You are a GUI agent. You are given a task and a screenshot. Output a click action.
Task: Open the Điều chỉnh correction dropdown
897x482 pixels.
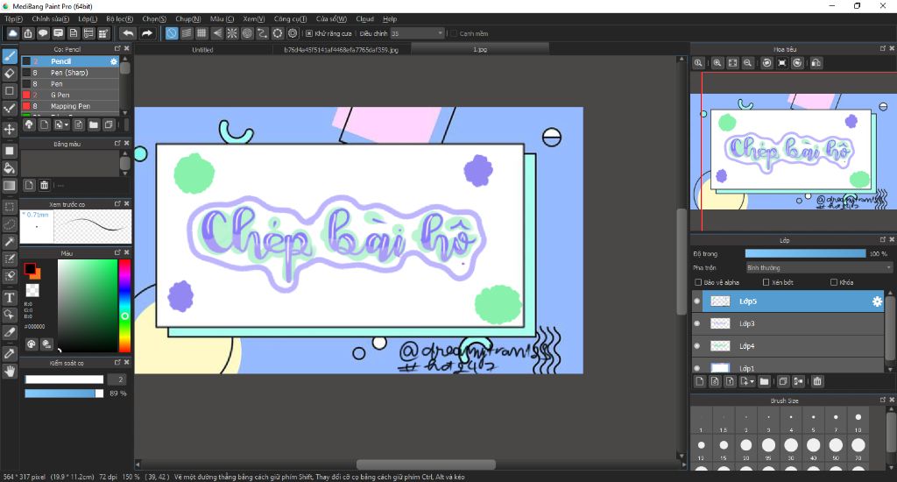tap(417, 34)
